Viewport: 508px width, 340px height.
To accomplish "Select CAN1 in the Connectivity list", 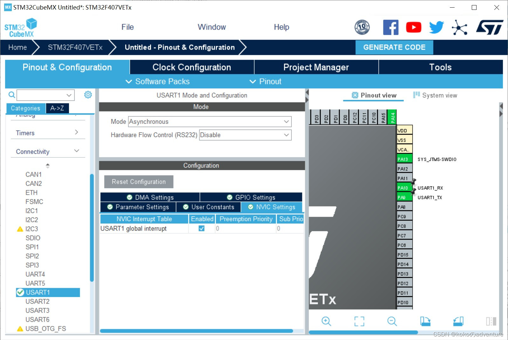I will click(33, 174).
